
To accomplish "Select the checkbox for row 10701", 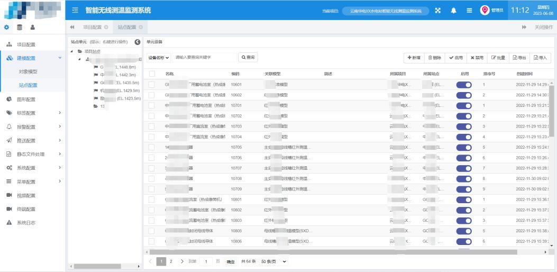I will 152,105.
